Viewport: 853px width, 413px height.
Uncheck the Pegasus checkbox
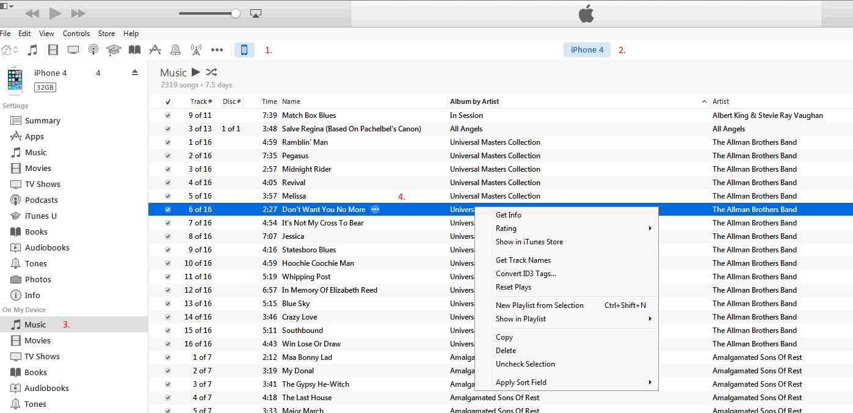(x=168, y=156)
